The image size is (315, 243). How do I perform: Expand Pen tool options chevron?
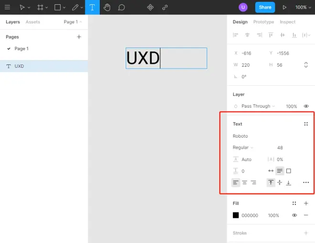pyautogui.click(x=82, y=8)
